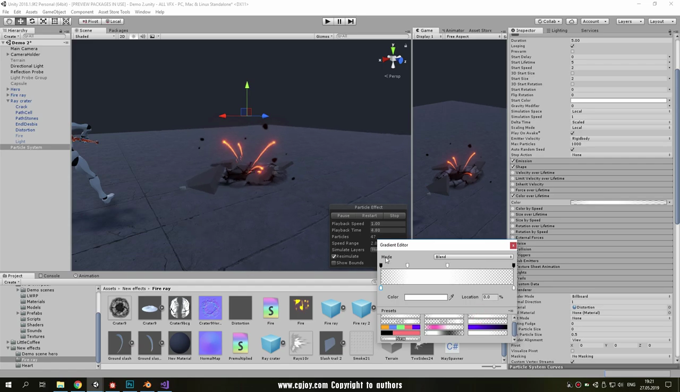Click the scene effects image icon
The image size is (680, 392).
[x=152, y=37]
